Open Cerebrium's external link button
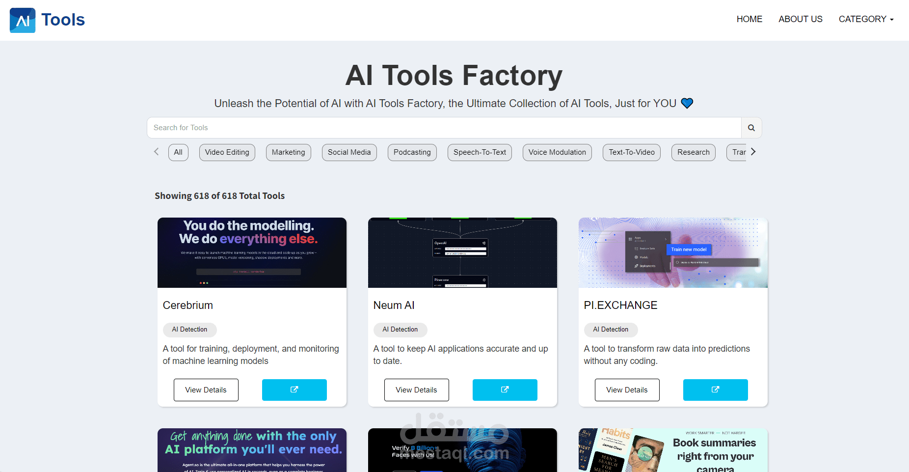The width and height of the screenshot is (909, 472). click(x=294, y=390)
